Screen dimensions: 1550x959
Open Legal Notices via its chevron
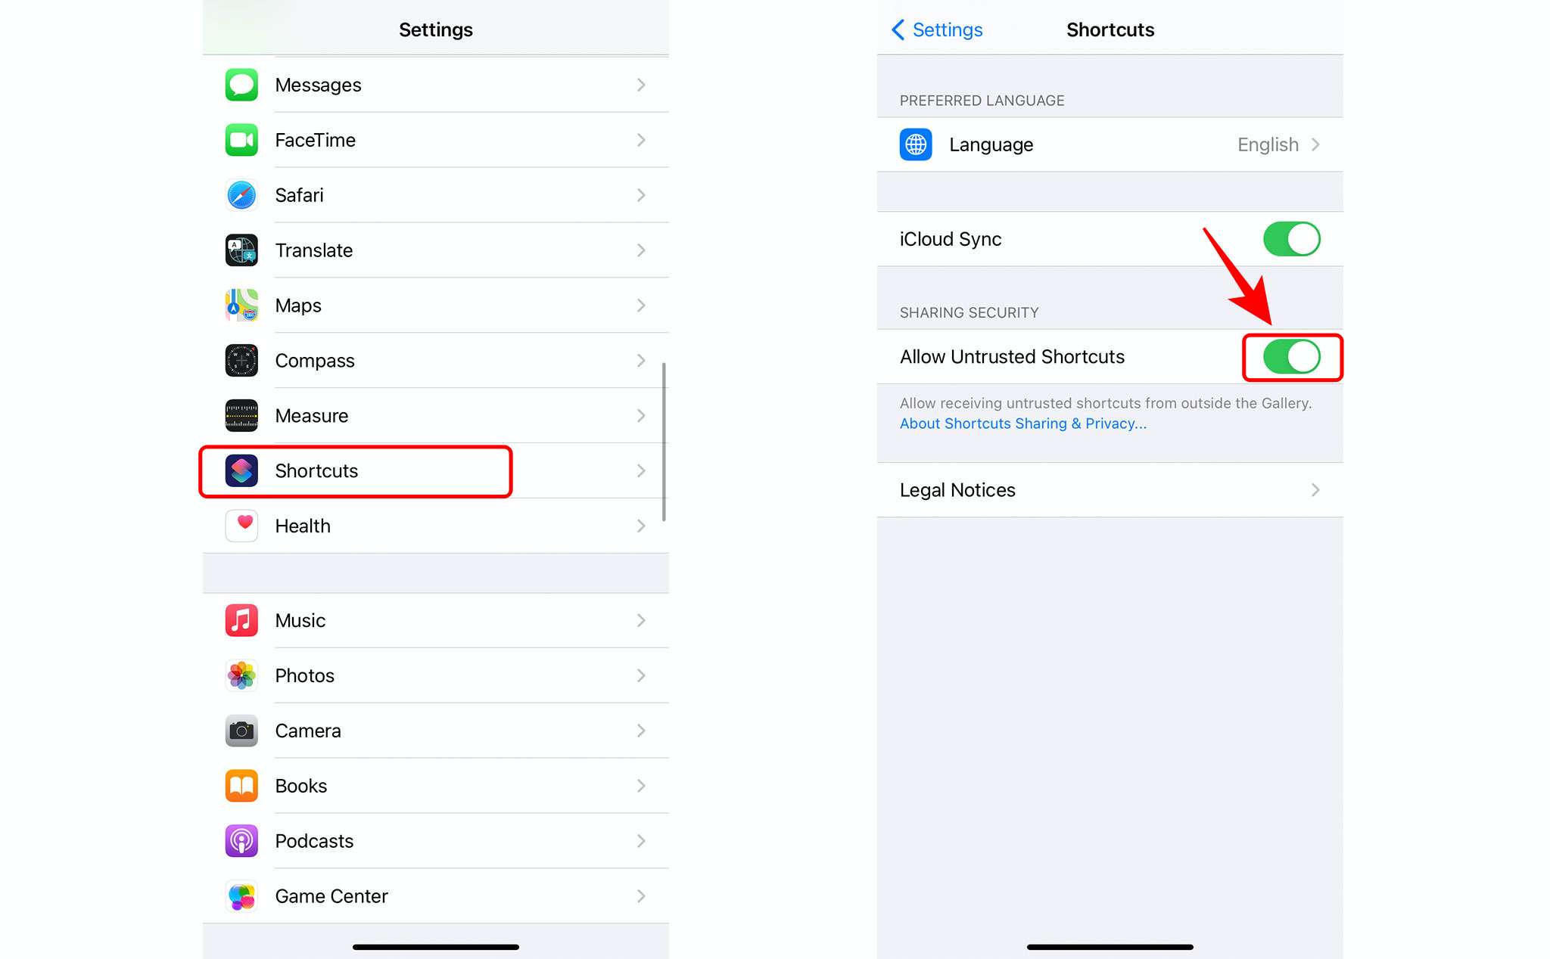point(1315,490)
